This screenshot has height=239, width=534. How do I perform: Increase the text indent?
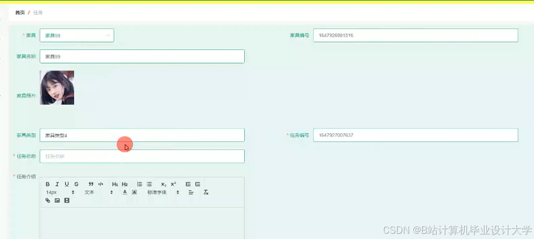(198, 184)
